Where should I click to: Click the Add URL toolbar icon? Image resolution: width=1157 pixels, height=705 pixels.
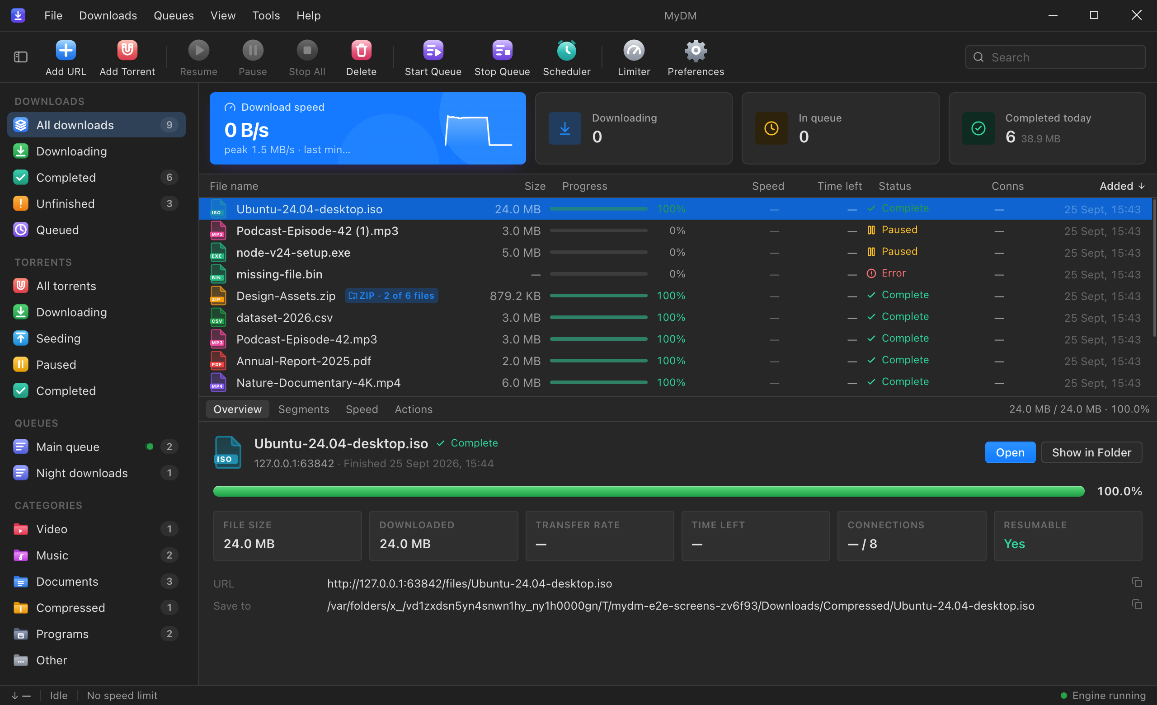pos(66,50)
